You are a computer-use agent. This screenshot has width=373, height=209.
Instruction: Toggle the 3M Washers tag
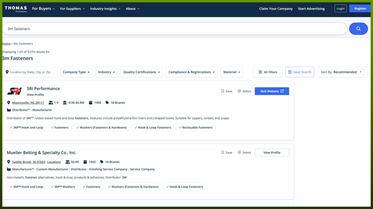click(x=63, y=187)
